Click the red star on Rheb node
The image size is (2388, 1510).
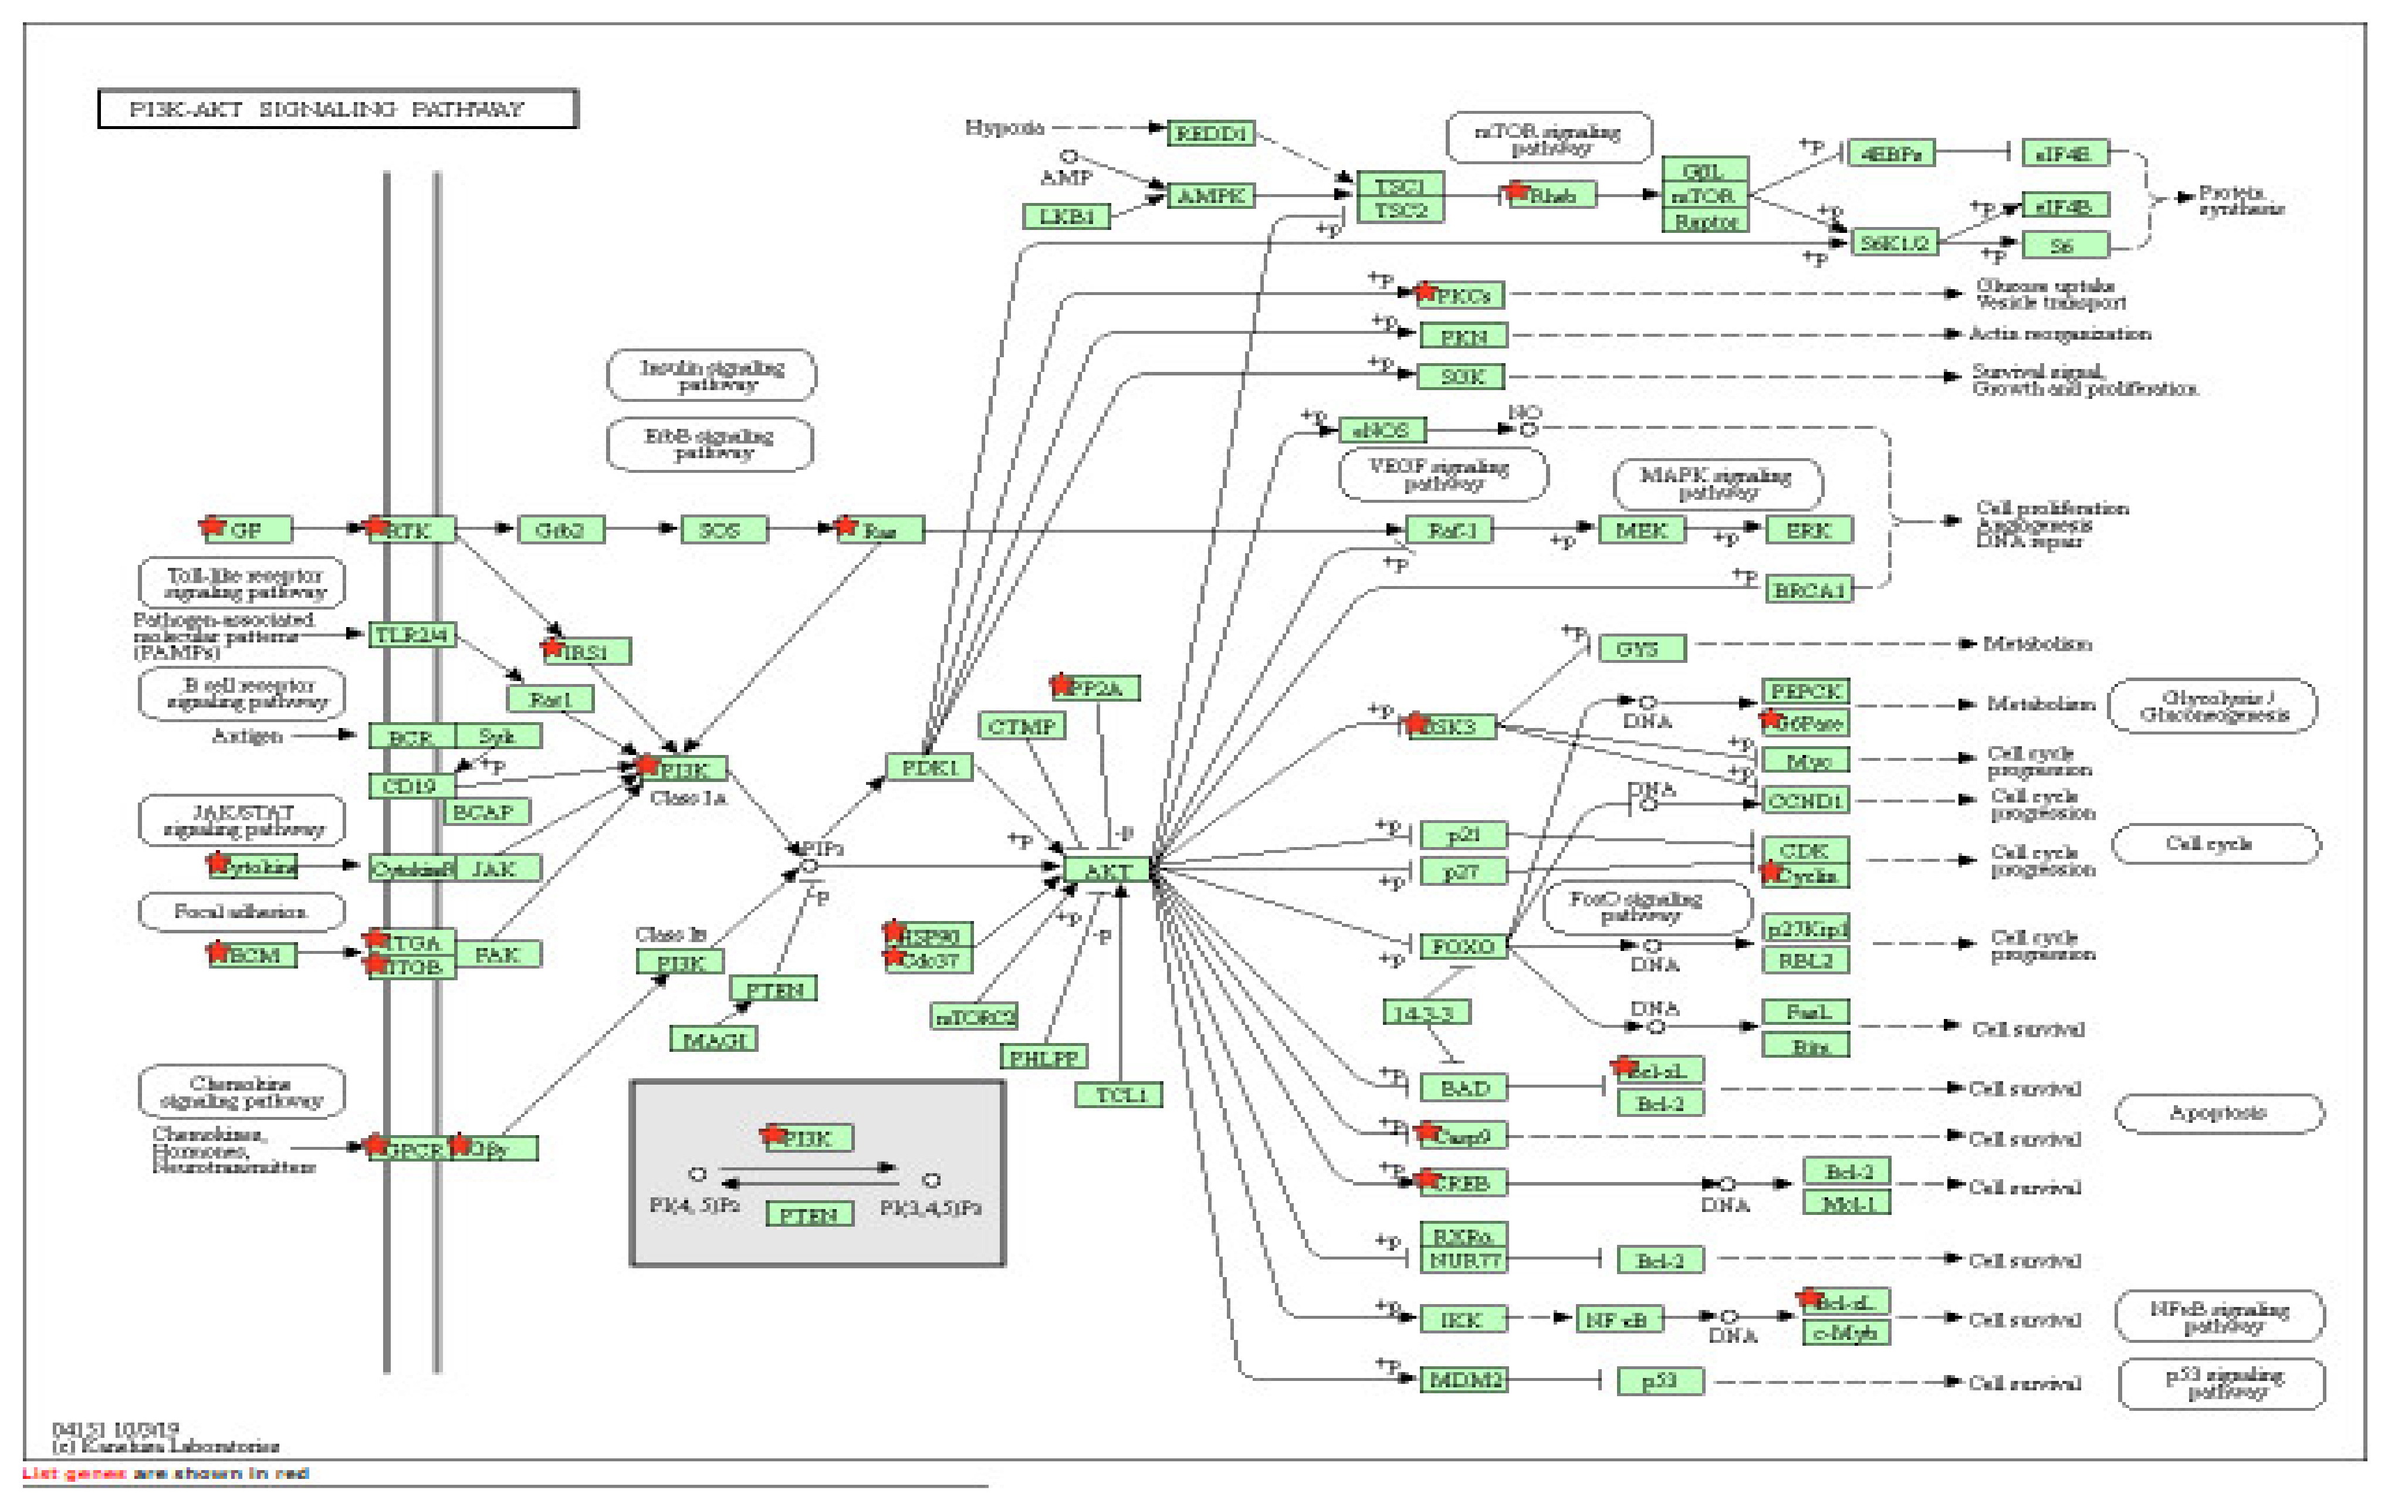coord(1516,190)
